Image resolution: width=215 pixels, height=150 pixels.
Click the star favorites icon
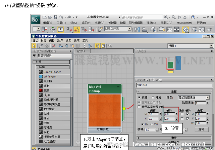[x=185, y=17]
